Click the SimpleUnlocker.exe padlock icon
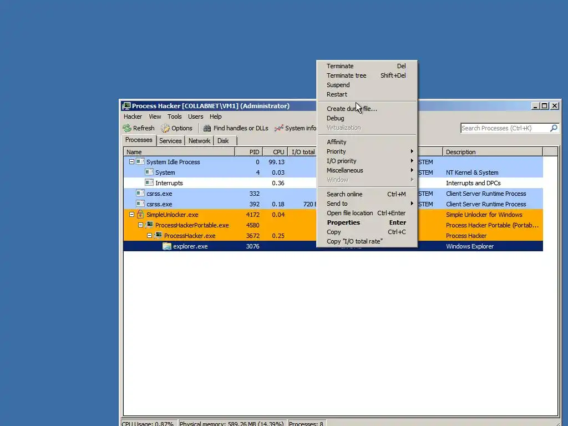This screenshot has width=568, height=426. click(x=140, y=215)
